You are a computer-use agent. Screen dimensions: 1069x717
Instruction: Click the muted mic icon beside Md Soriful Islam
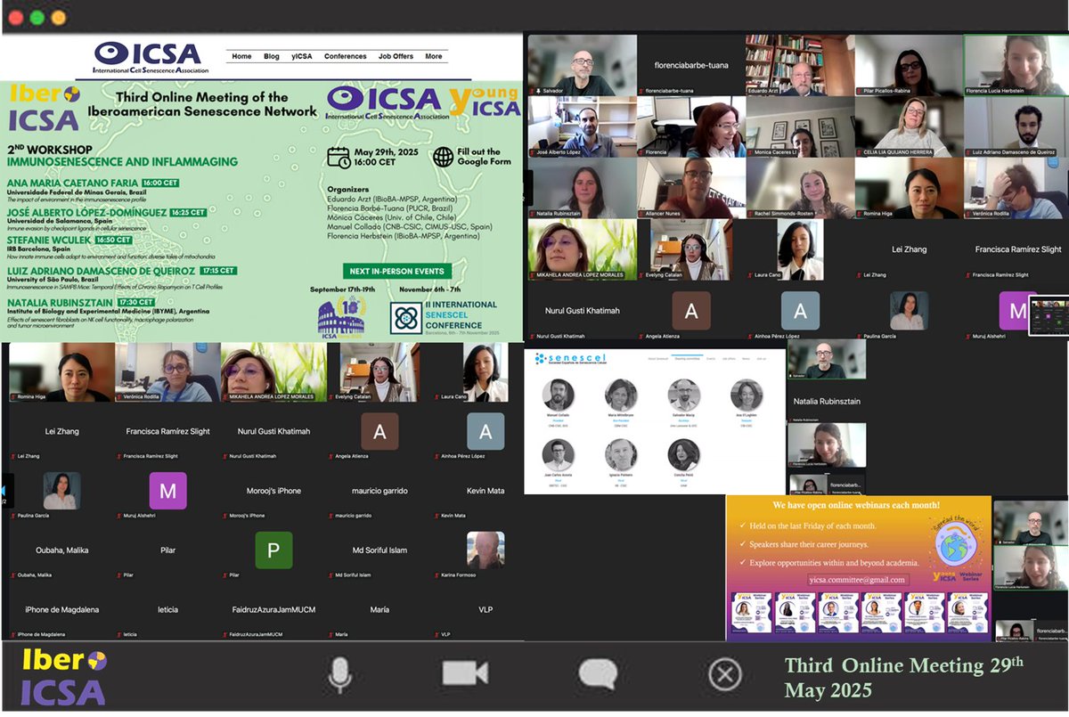click(330, 575)
